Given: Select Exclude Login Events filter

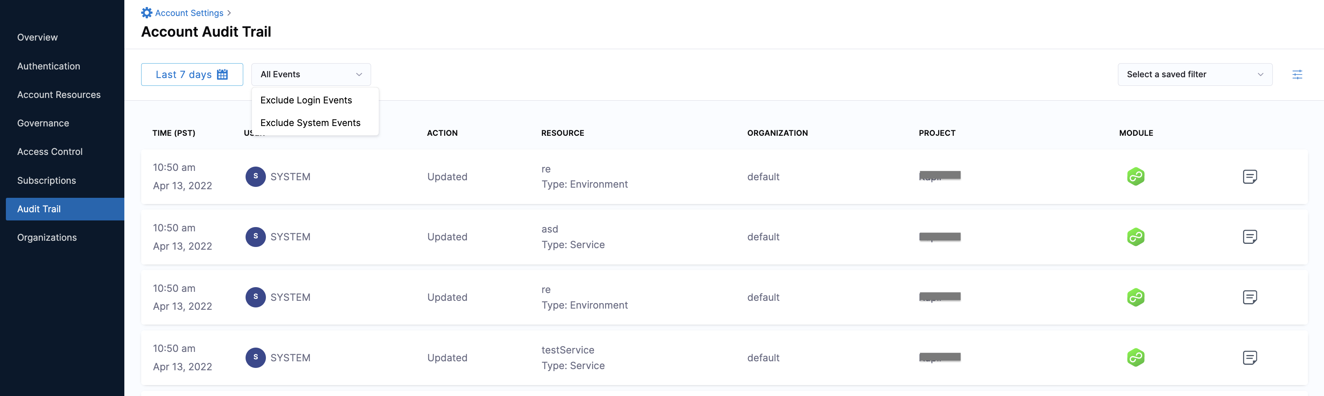Looking at the screenshot, I should pyautogui.click(x=306, y=100).
